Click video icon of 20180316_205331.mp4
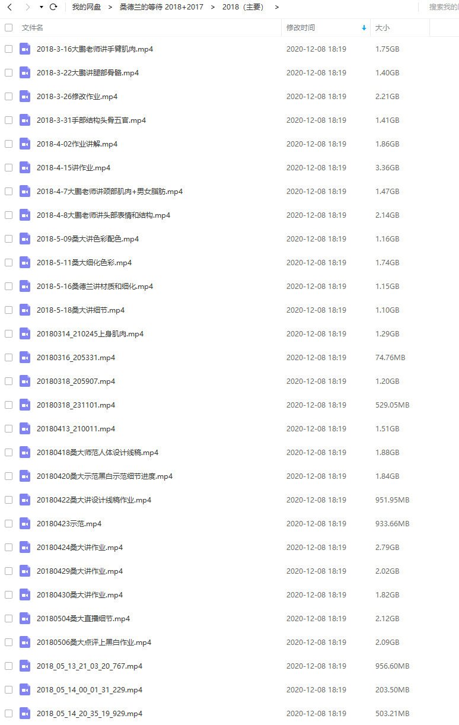 [x=25, y=357]
